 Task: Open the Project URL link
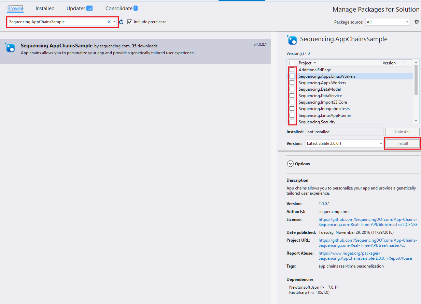click(x=367, y=243)
